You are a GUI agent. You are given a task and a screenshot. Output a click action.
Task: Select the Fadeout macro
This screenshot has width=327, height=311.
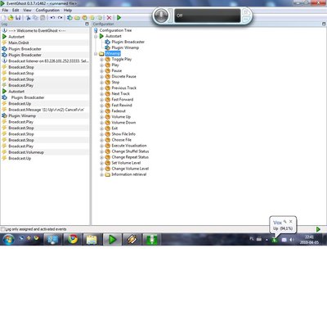tap(119, 111)
